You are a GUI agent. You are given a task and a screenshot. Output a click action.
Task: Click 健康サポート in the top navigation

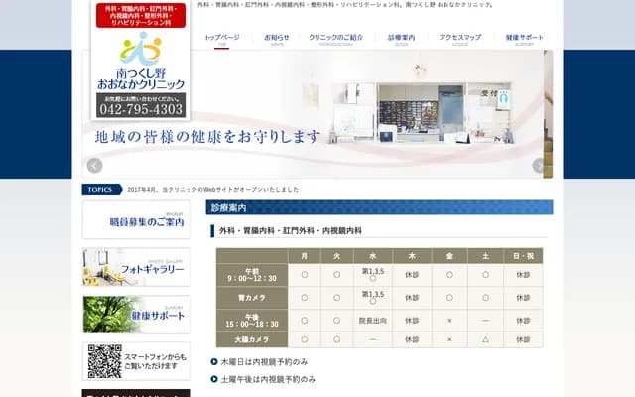click(x=525, y=40)
